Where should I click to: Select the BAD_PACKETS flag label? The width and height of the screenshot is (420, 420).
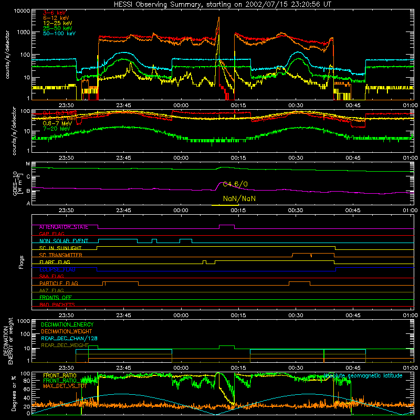click(57, 305)
